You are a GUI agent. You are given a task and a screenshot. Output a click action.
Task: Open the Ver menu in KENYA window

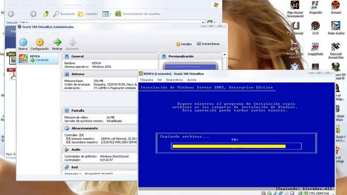click(x=159, y=80)
